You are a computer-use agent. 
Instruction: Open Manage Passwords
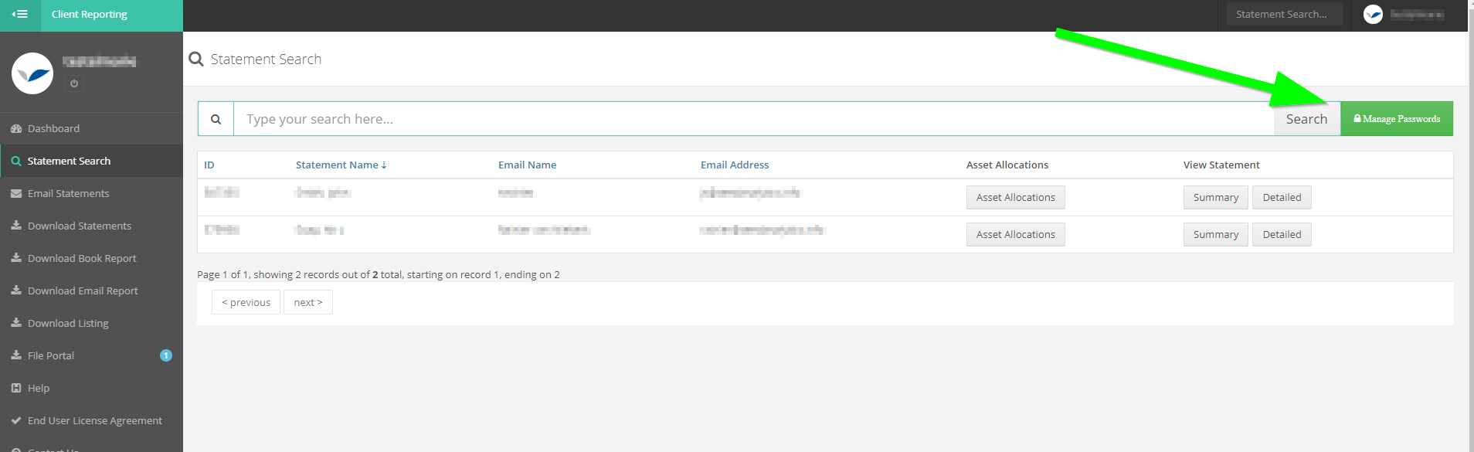point(1397,119)
